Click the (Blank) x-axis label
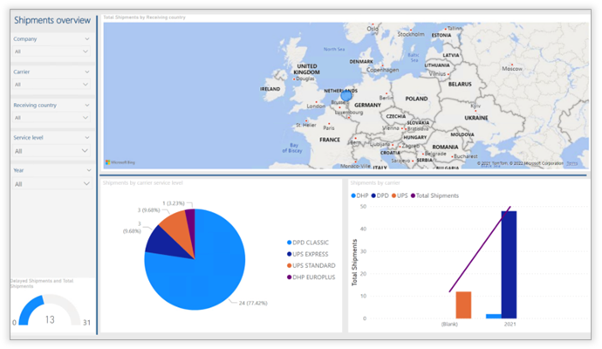602x349 pixels. 449,324
